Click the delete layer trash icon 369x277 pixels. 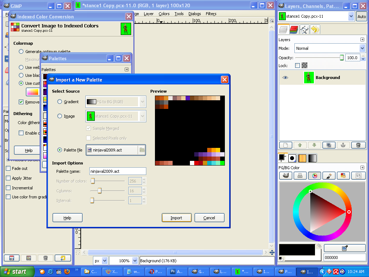click(x=358, y=145)
